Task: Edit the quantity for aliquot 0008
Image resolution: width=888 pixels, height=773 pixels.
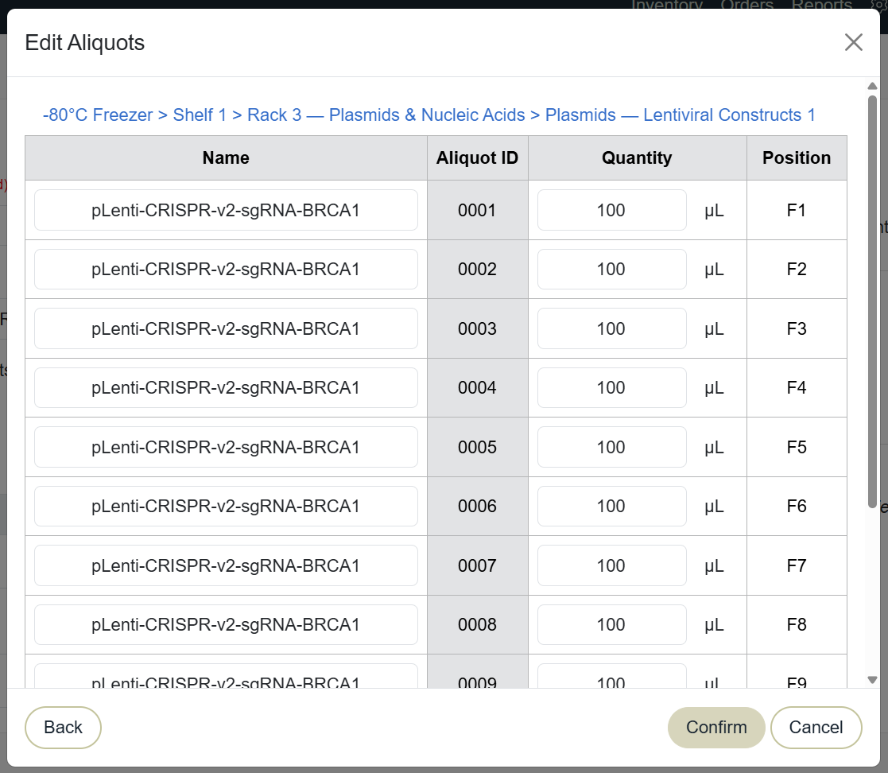Action: coord(611,624)
